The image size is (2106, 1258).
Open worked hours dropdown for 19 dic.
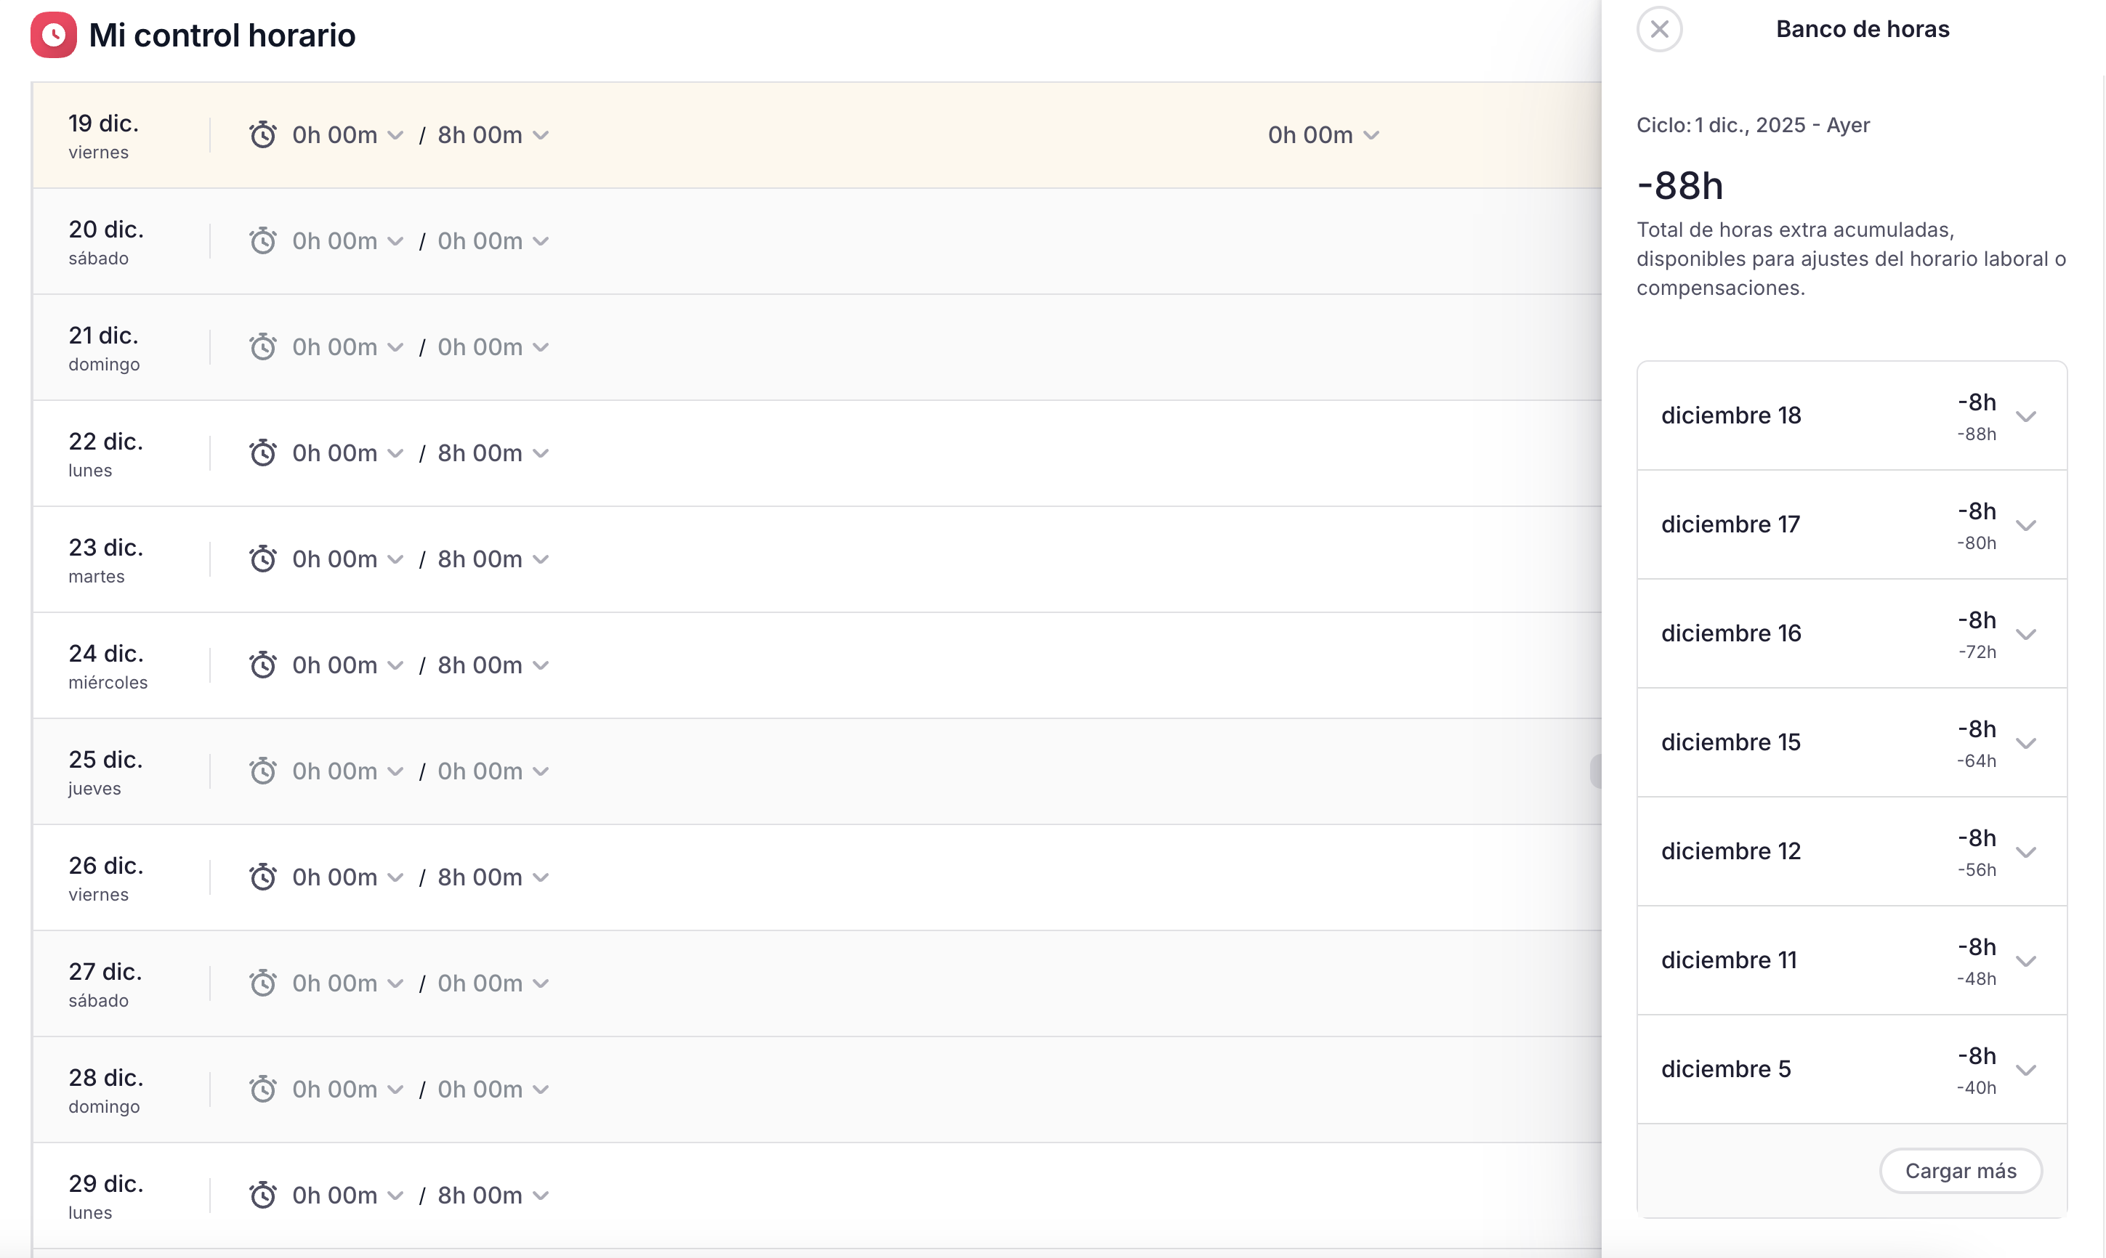pos(347,135)
